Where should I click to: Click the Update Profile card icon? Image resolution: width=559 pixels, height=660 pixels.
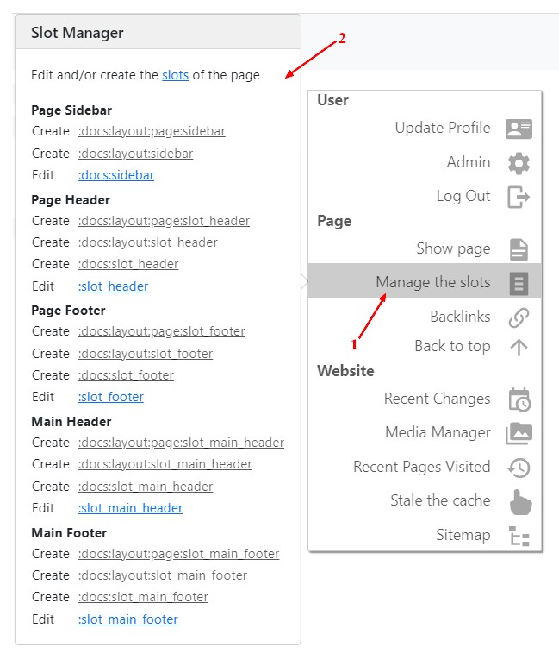(519, 129)
